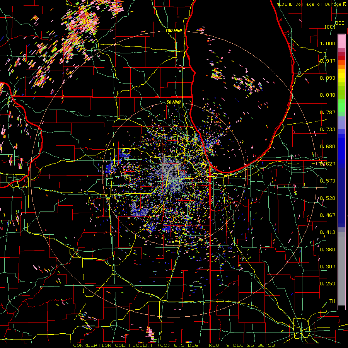Click the 0.947 scale value
Image resolution: width=348 pixels, height=348 pixels.
tap(328, 61)
